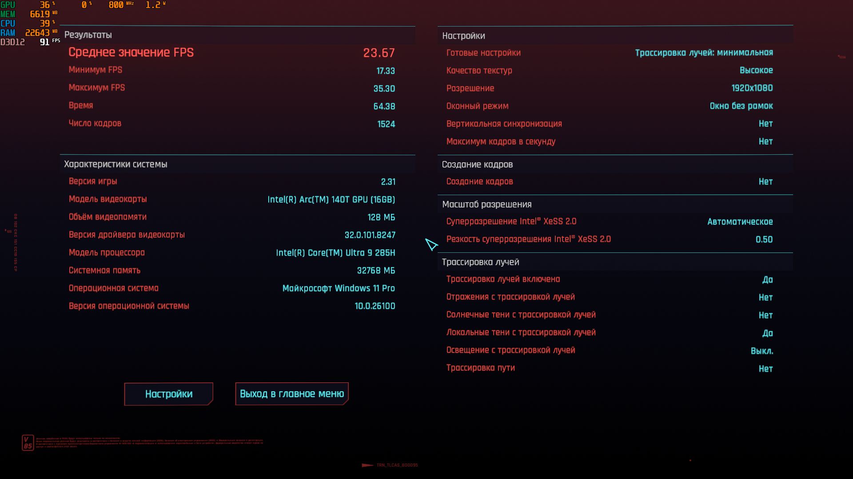
Task: Click Intel(R) Core(TM) Ultra 9 285H text
Action: tap(335, 253)
